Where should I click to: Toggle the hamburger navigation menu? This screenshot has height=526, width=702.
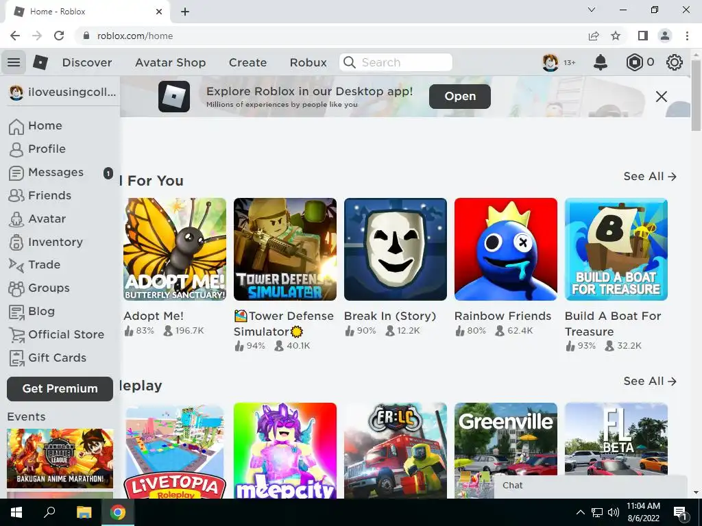coord(14,62)
